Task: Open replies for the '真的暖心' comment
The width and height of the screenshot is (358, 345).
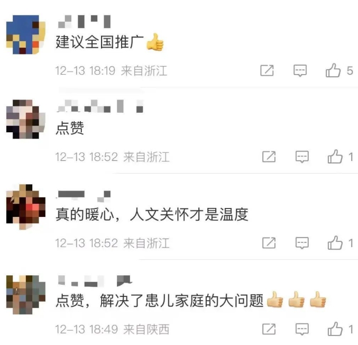Action: tap(302, 243)
